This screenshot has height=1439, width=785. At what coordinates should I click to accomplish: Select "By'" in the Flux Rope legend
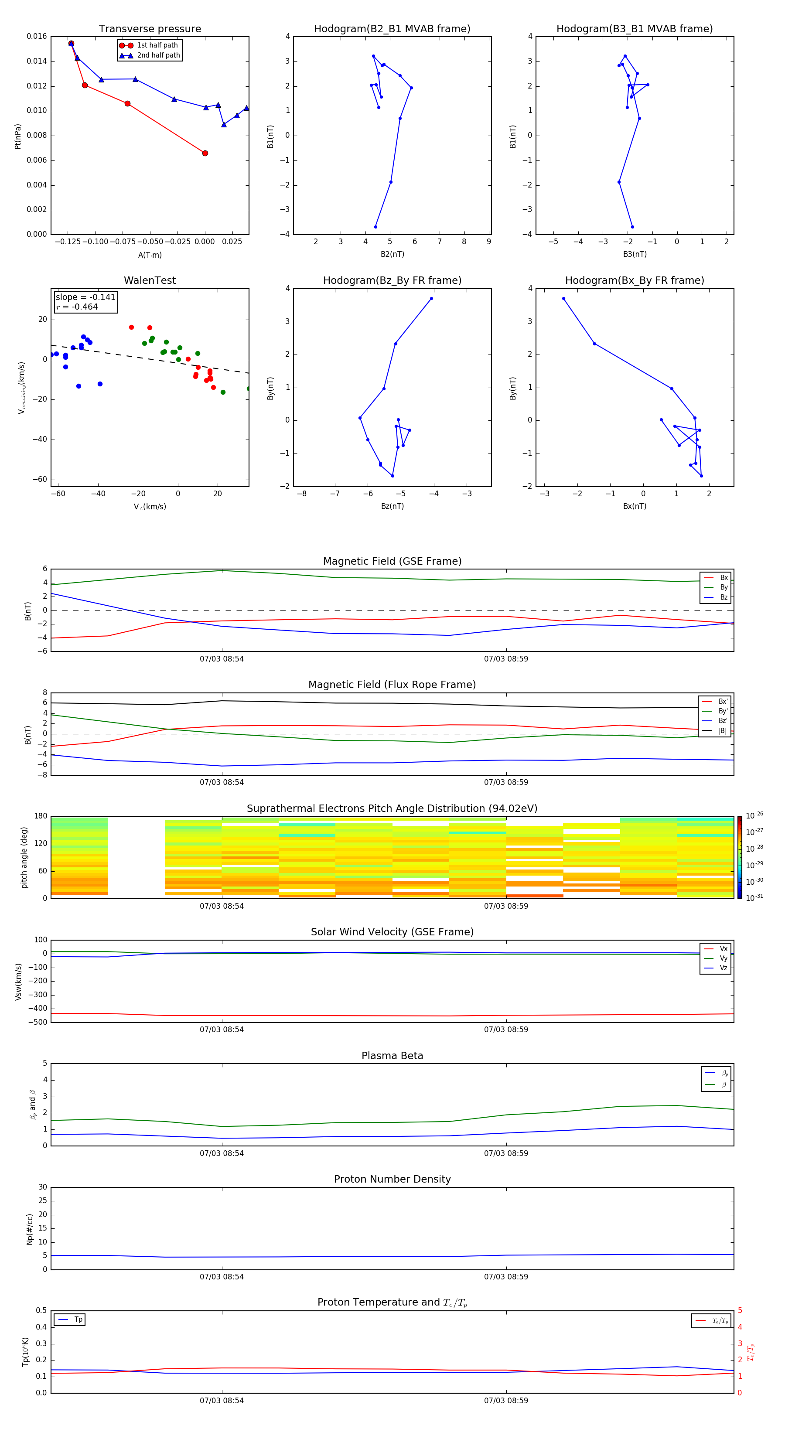coord(715,711)
